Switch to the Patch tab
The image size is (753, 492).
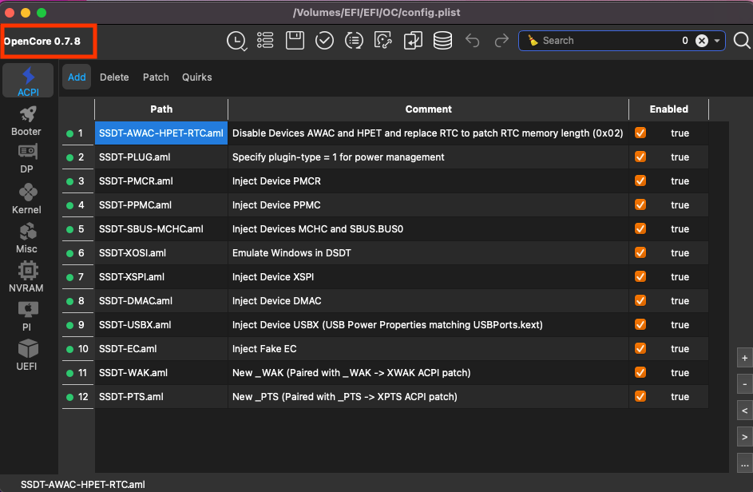coord(156,77)
